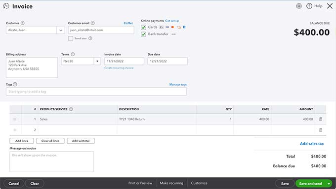Click the bank transfer icon
This screenshot has width=336, height=189.
[173, 34]
